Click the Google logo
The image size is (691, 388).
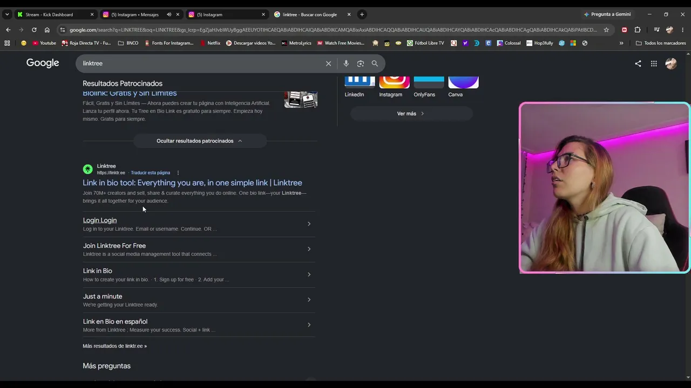pos(43,63)
